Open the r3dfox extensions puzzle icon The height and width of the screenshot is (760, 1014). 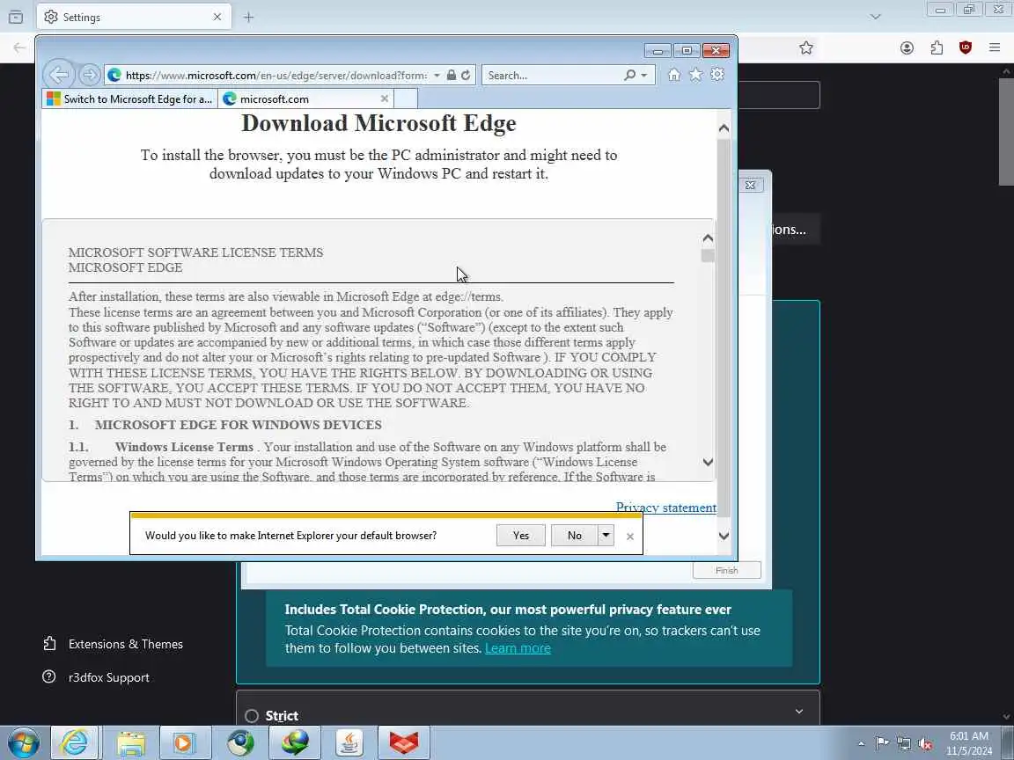pos(937,47)
